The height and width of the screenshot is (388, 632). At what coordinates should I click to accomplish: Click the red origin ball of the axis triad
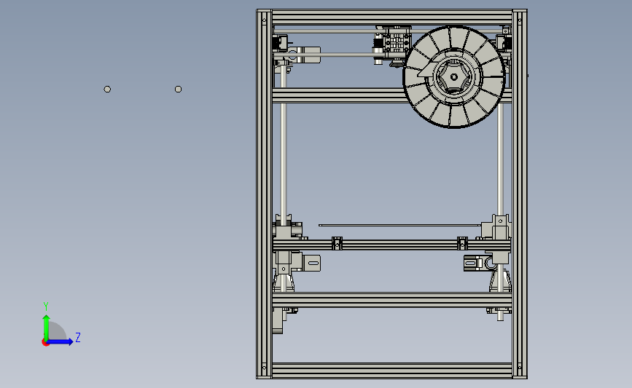pos(45,343)
